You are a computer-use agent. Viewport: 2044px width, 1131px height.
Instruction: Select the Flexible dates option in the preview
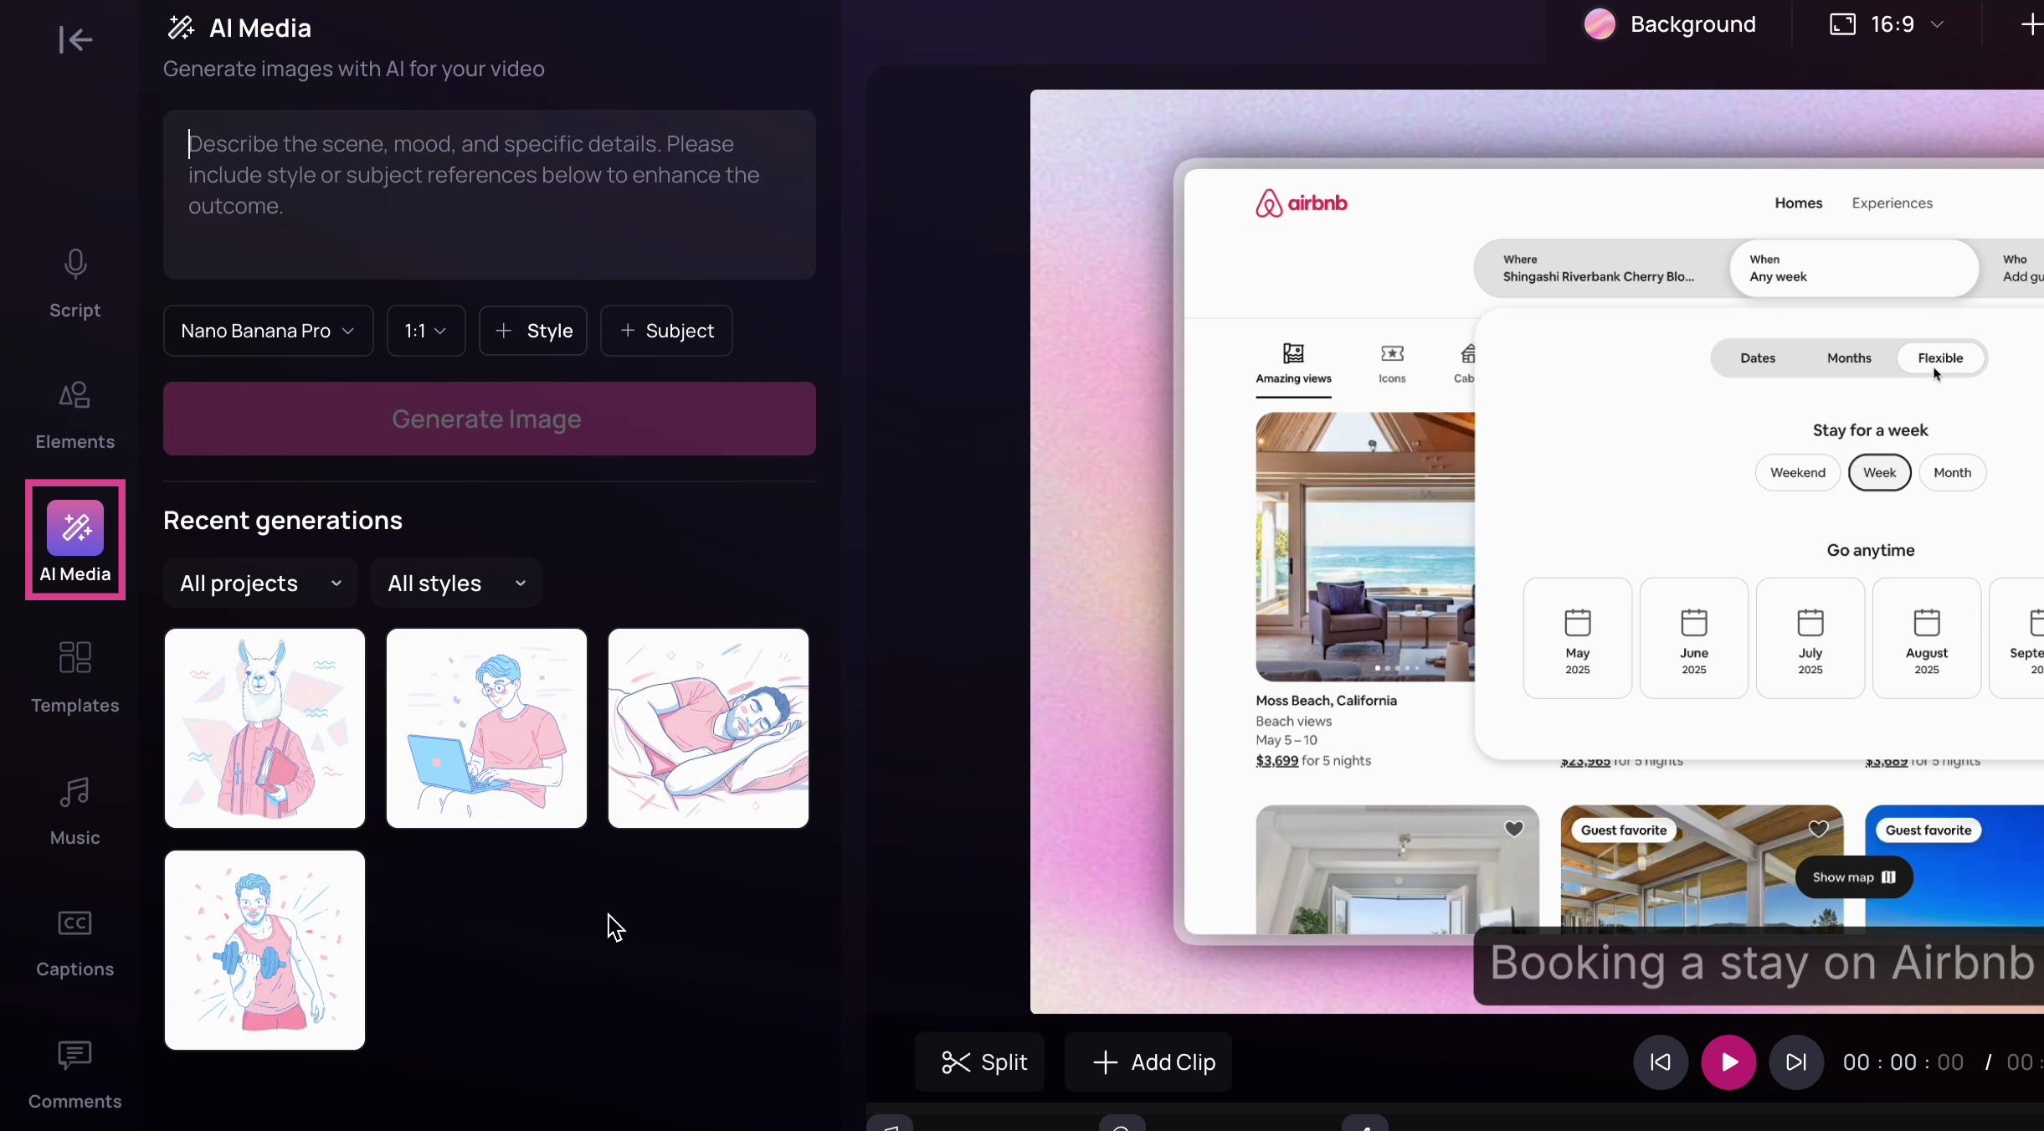click(x=1940, y=357)
